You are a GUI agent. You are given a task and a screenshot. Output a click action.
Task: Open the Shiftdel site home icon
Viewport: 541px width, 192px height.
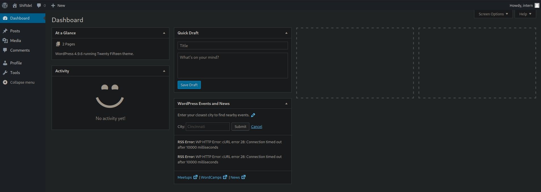click(15, 5)
